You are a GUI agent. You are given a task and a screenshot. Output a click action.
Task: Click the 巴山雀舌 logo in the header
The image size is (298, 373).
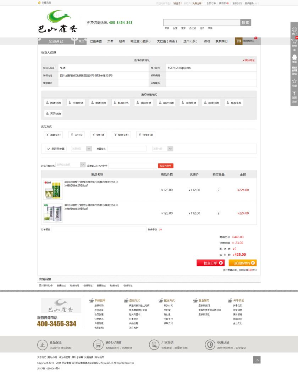click(x=58, y=21)
